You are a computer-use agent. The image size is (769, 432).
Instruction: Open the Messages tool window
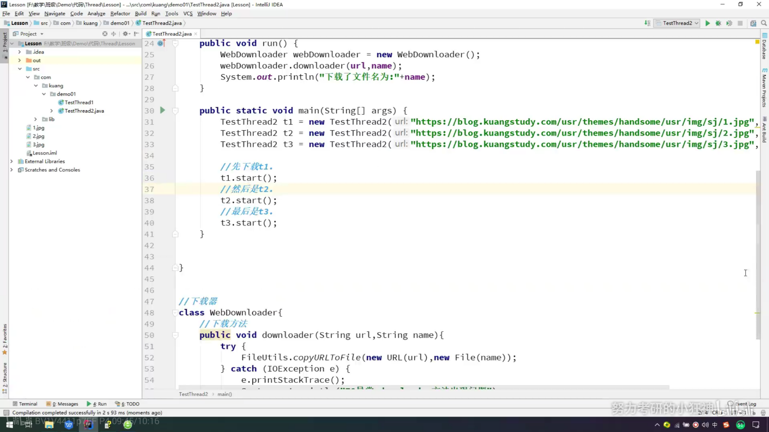point(62,404)
